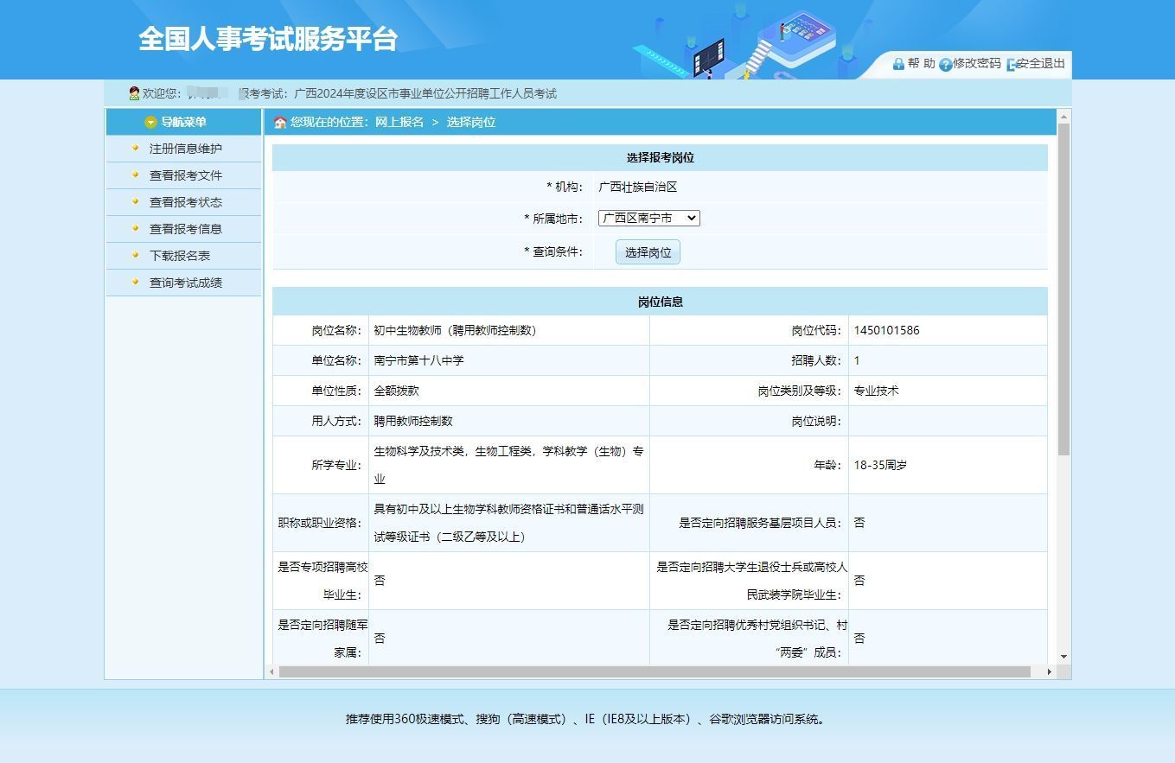The image size is (1175, 763).
Task: Click the 广西壮族自治区 institution value
Action: [638, 187]
